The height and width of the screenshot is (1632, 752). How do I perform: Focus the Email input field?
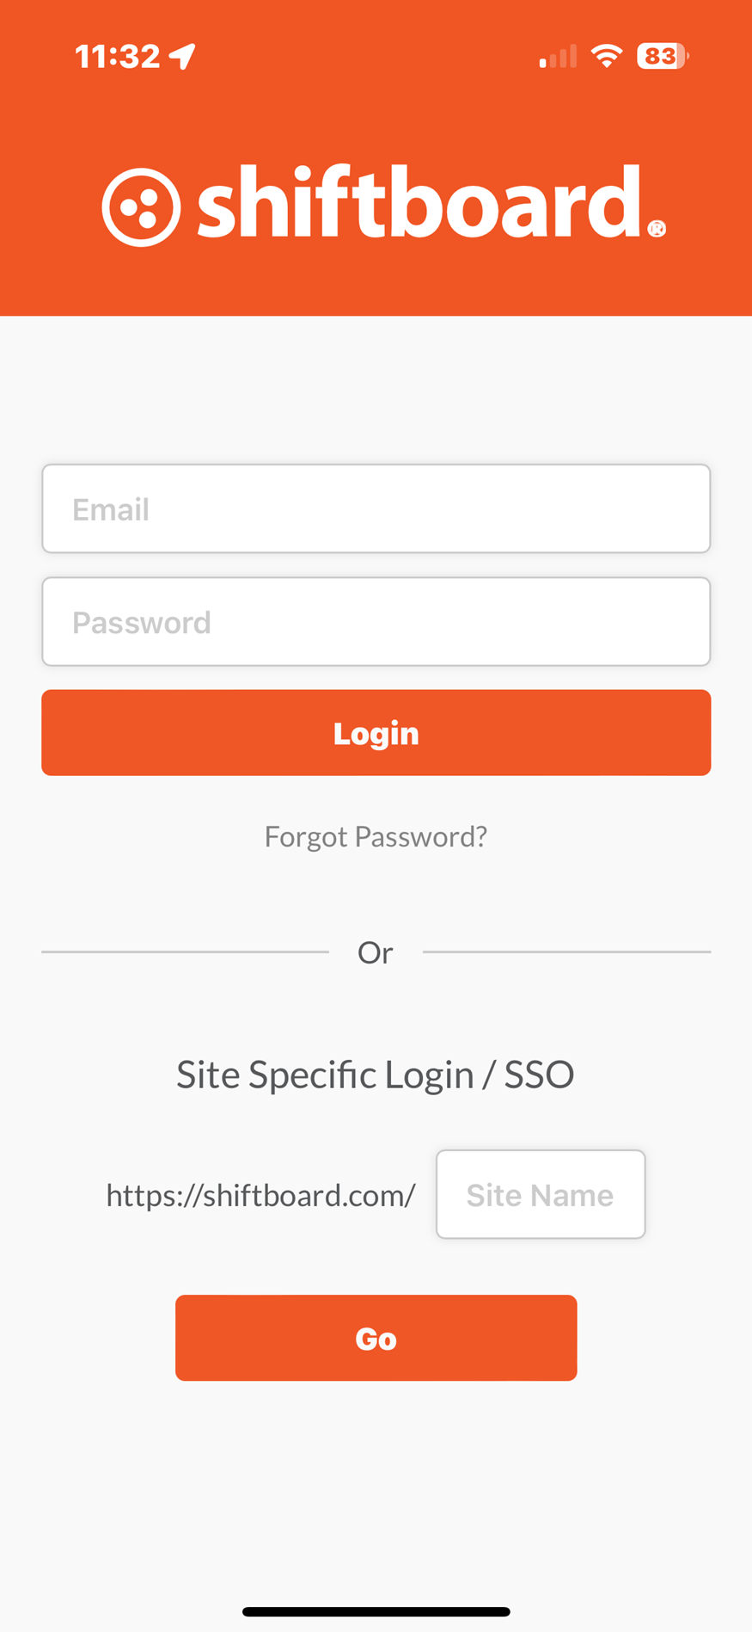[x=376, y=508]
